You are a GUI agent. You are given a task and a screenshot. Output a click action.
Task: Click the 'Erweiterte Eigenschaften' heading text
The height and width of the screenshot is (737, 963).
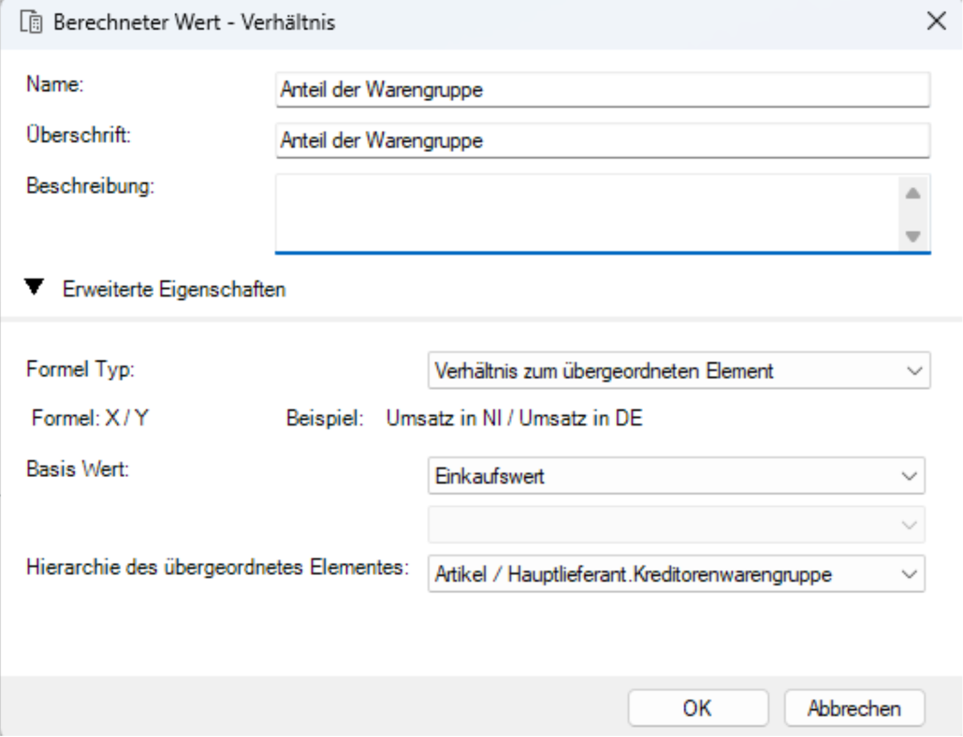click(174, 289)
